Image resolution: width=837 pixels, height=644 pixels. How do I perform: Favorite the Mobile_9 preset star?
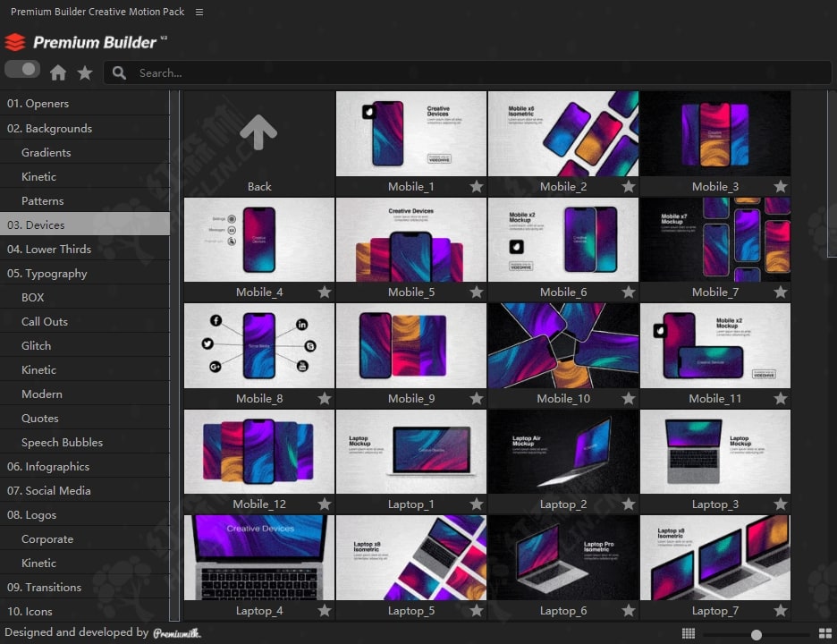pyautogui.click(x=476, y=398)
